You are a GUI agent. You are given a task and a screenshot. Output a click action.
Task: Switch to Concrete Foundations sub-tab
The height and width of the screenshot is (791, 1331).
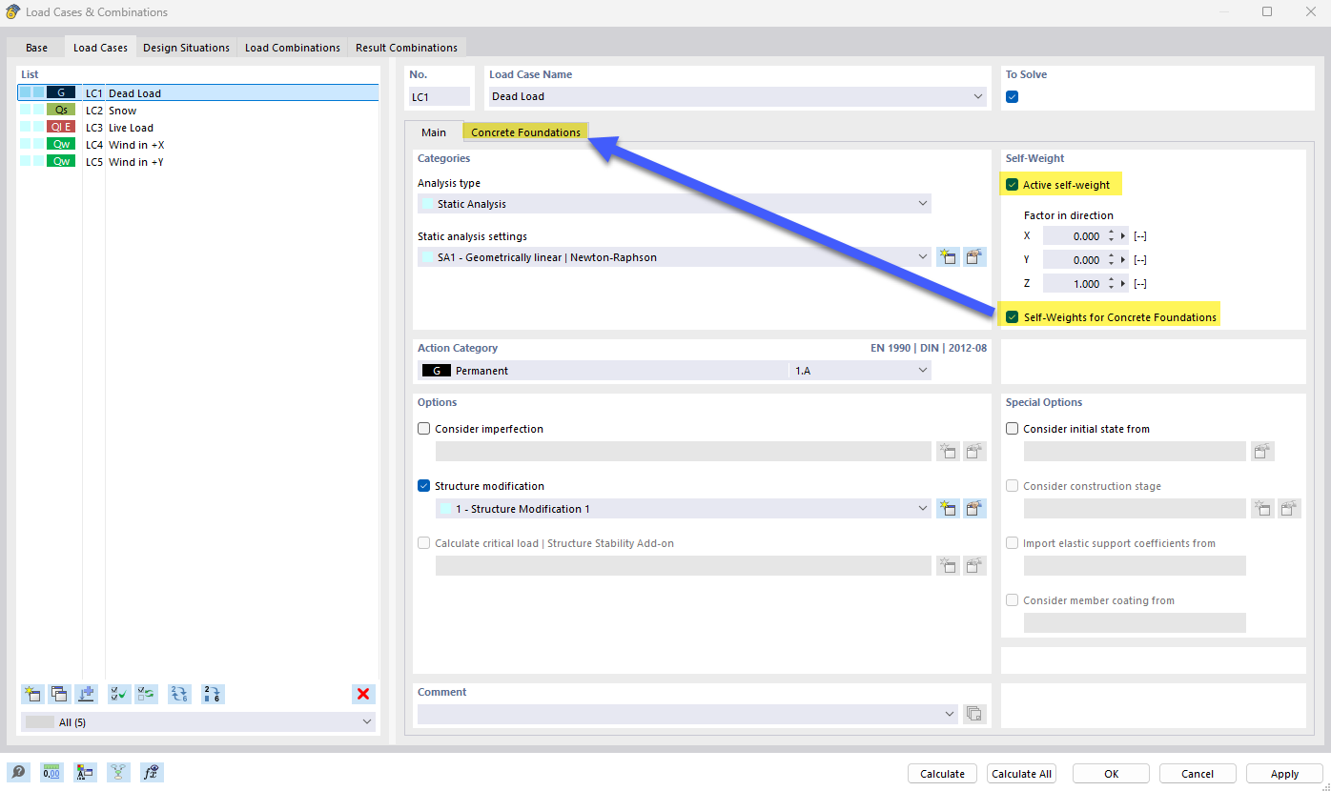tap(525, 132)
